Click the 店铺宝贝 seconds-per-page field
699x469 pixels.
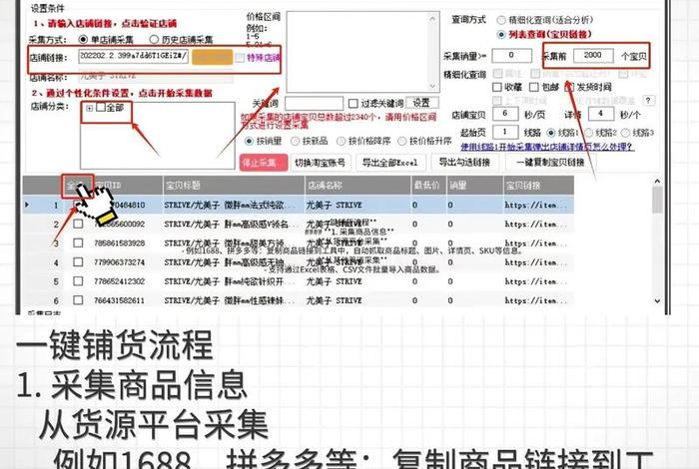(505, 114)
